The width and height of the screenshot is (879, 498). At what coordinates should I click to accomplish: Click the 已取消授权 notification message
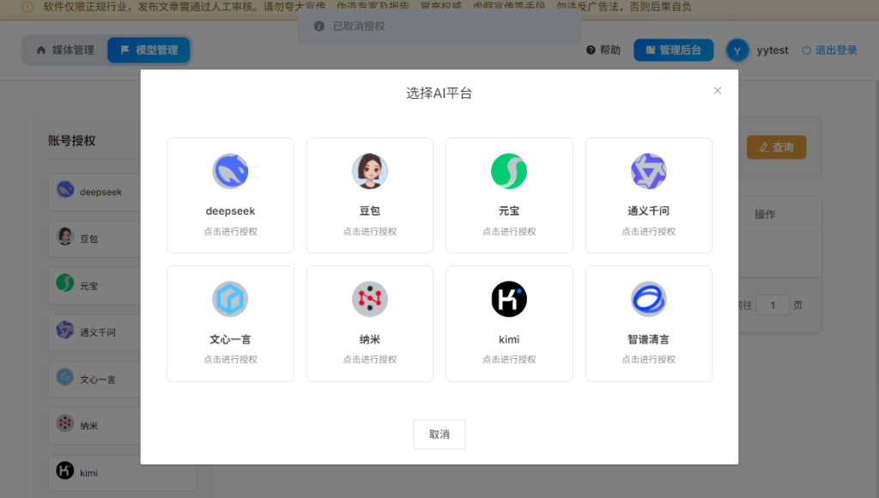pyautogui.click(x=359, y=27)
